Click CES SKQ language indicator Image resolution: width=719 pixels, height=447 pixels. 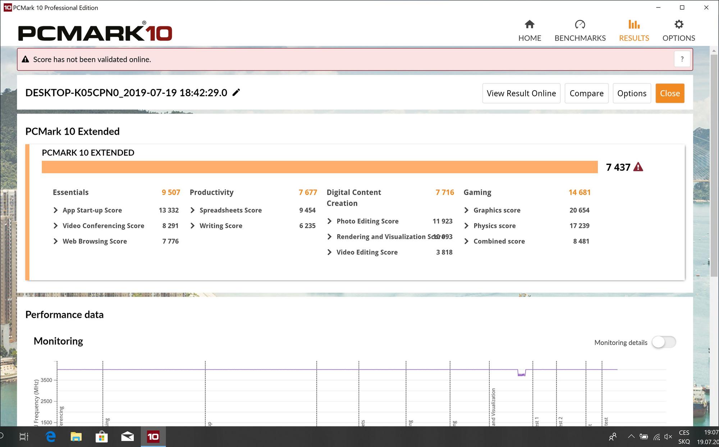684,437
